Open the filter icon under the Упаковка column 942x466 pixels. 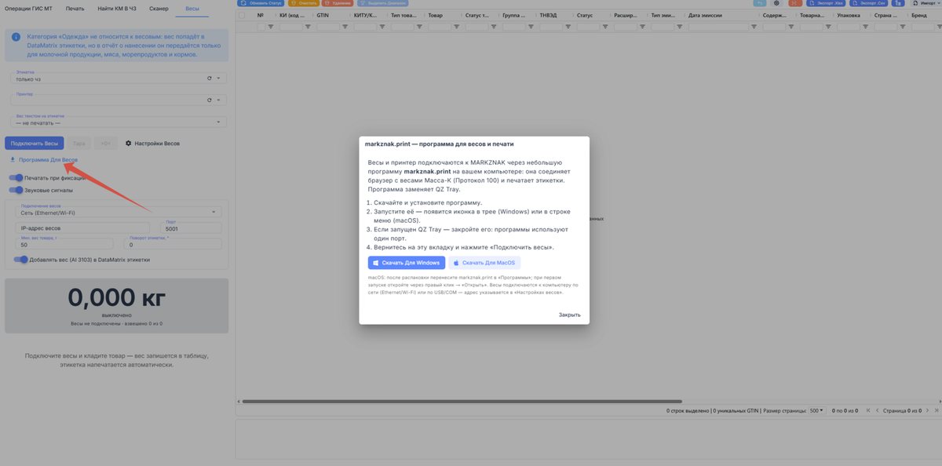(866, 27)
